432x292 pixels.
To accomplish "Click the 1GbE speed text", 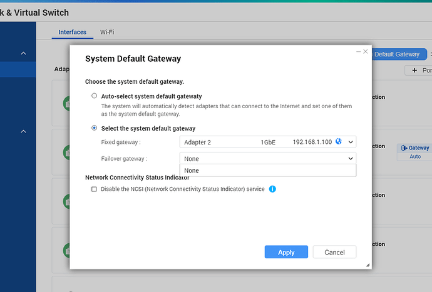I will [268, 143].
